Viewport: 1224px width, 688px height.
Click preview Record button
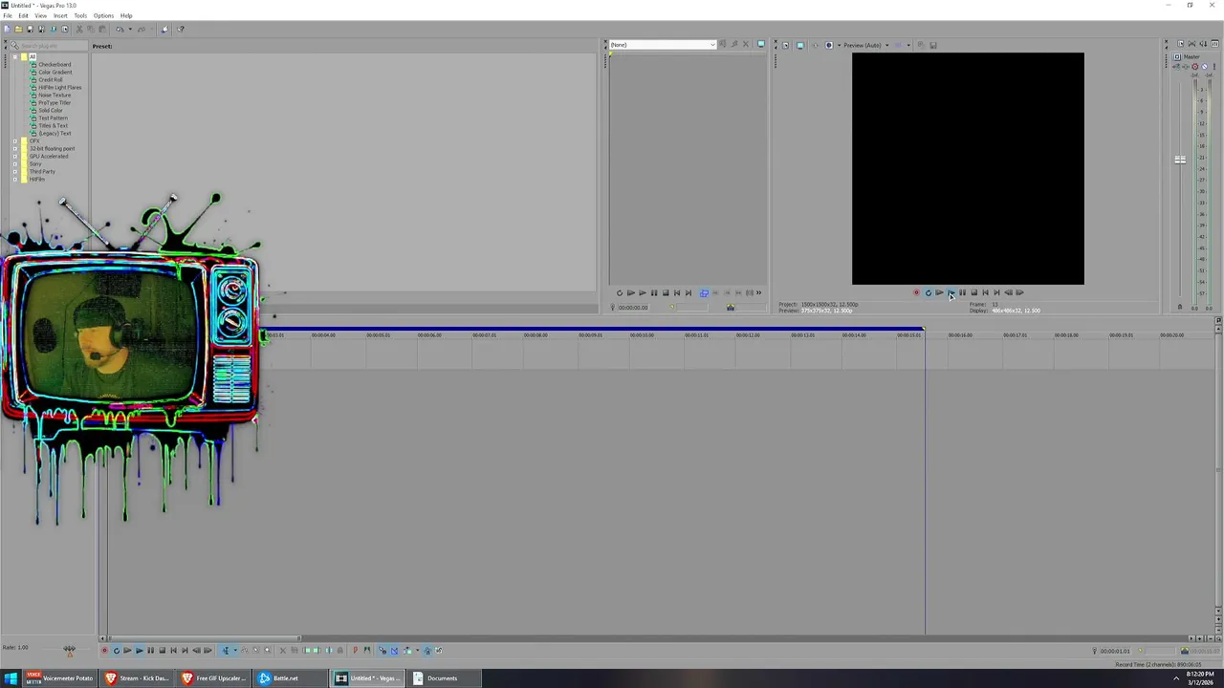click(x=916, y=293)
